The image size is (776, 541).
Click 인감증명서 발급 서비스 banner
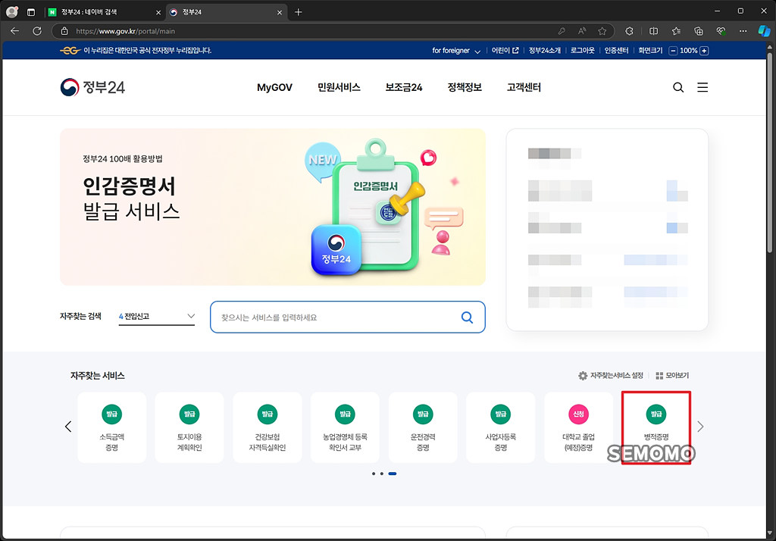(273, 207)
